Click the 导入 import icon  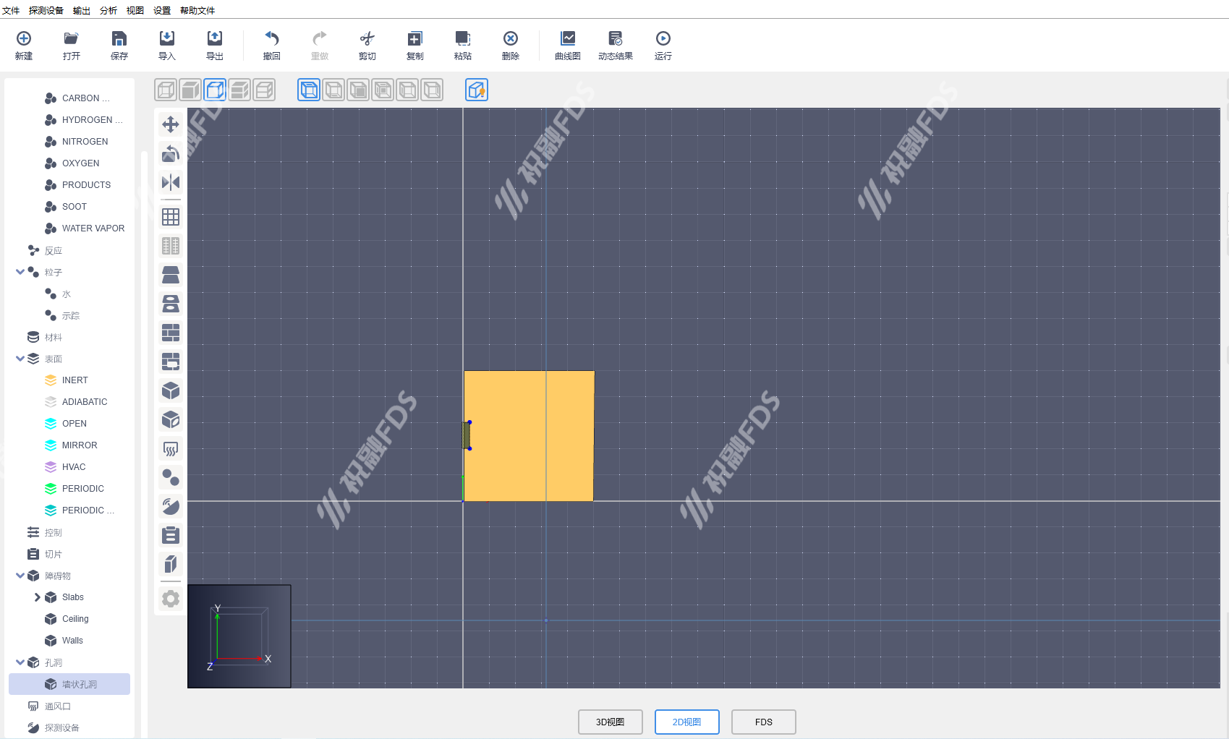(x=167, y=45)
